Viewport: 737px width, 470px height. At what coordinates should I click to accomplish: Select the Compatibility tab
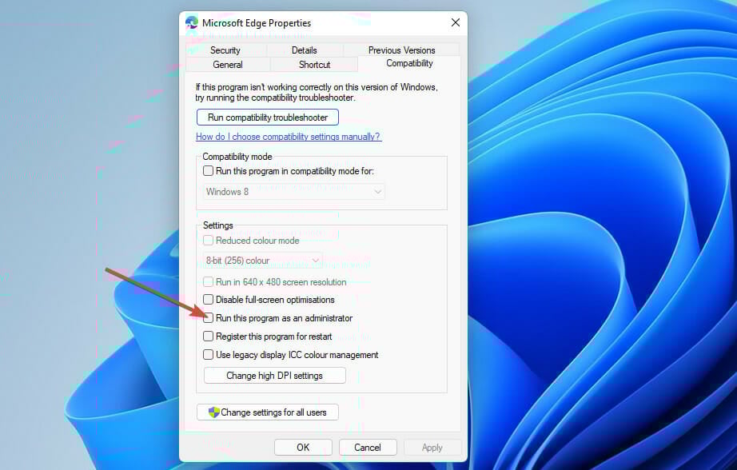409,63
